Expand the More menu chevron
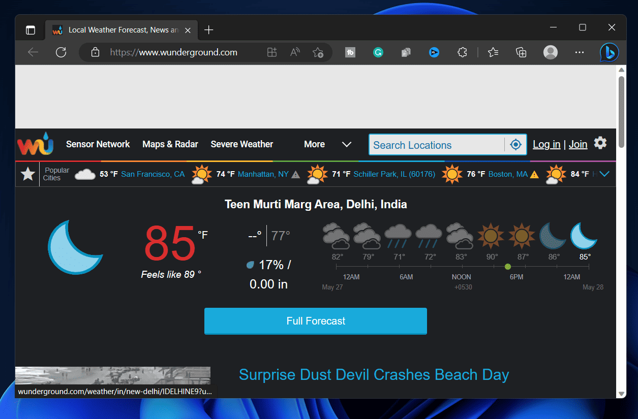Image resolution: width=638 pixels, height=419 pixels. 347,144
